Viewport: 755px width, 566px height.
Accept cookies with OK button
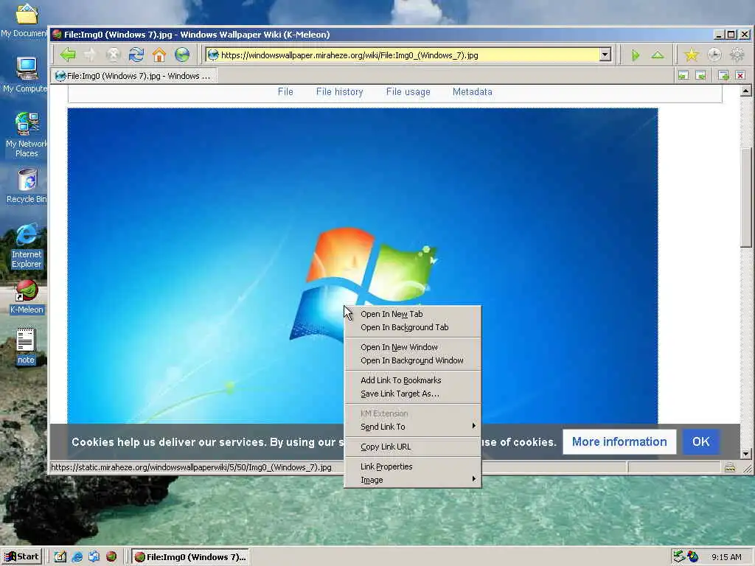(701, 442)
